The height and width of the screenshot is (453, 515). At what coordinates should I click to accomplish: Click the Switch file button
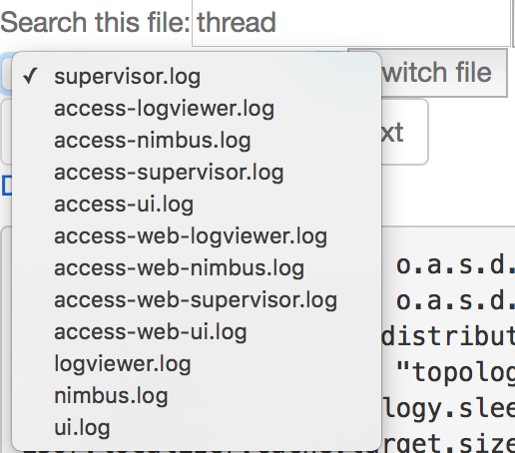[x=444, y=73]
